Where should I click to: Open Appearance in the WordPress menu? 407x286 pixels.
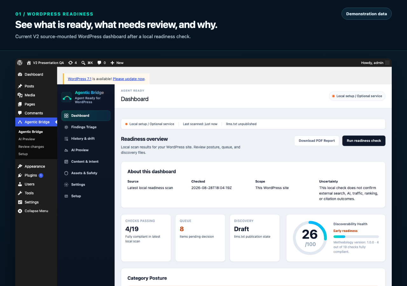(x=36, y=167)
